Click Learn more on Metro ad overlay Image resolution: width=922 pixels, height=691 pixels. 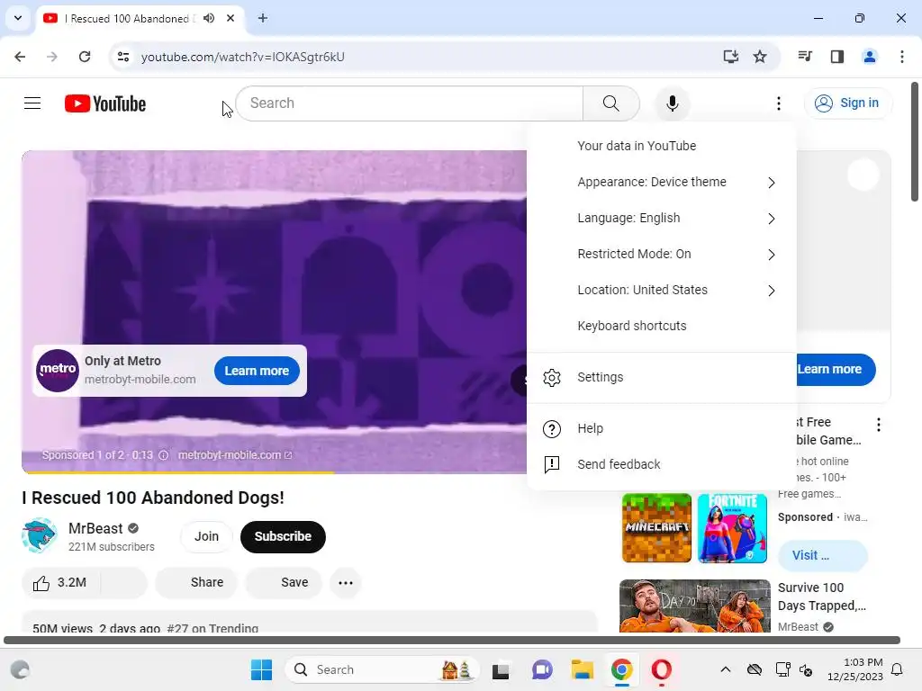click(257, 371)
